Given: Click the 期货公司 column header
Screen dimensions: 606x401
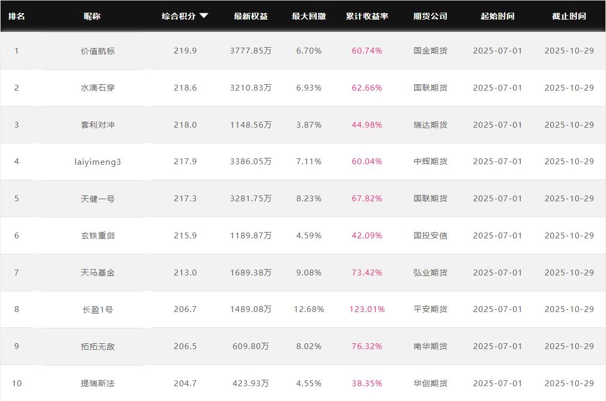Looking at the screenshot, I should point(430,16).
